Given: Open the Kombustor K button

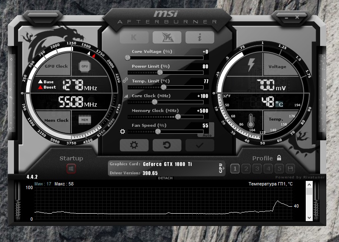Looking at the screenshot, I should coord(134,37).
